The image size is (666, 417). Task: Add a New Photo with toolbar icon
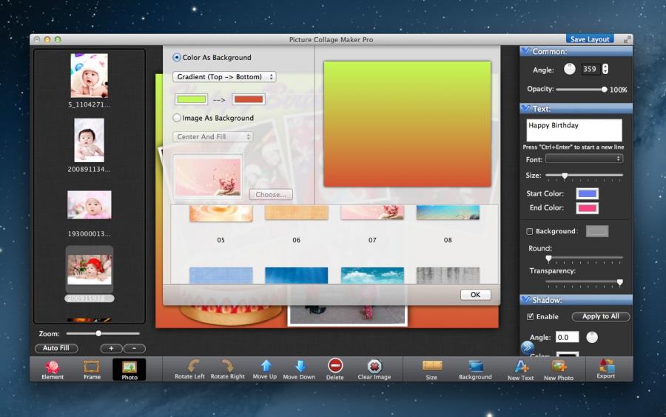click(x=559, y=366)
